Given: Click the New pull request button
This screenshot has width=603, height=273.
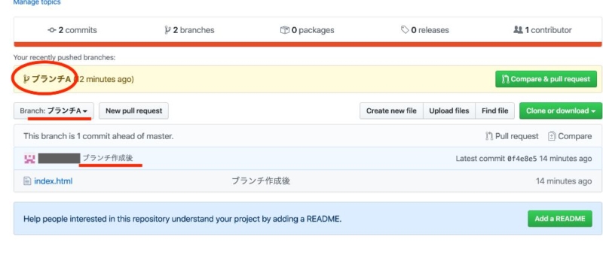Looking at the screenshot, I should click(x=133, y=111).
